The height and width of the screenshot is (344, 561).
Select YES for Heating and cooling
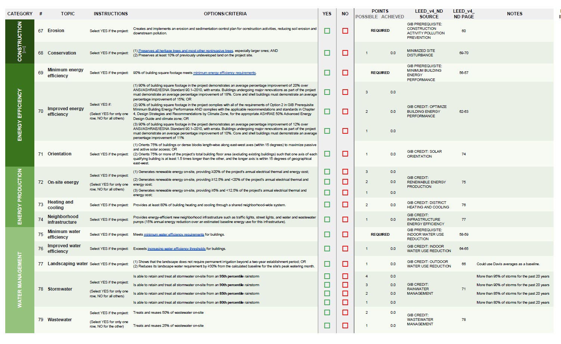327,205
